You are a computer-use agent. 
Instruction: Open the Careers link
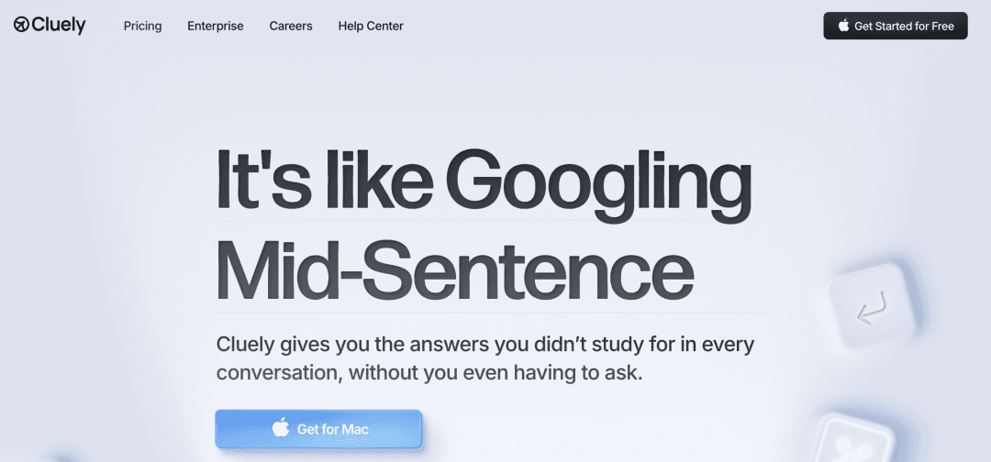(291, 26)
